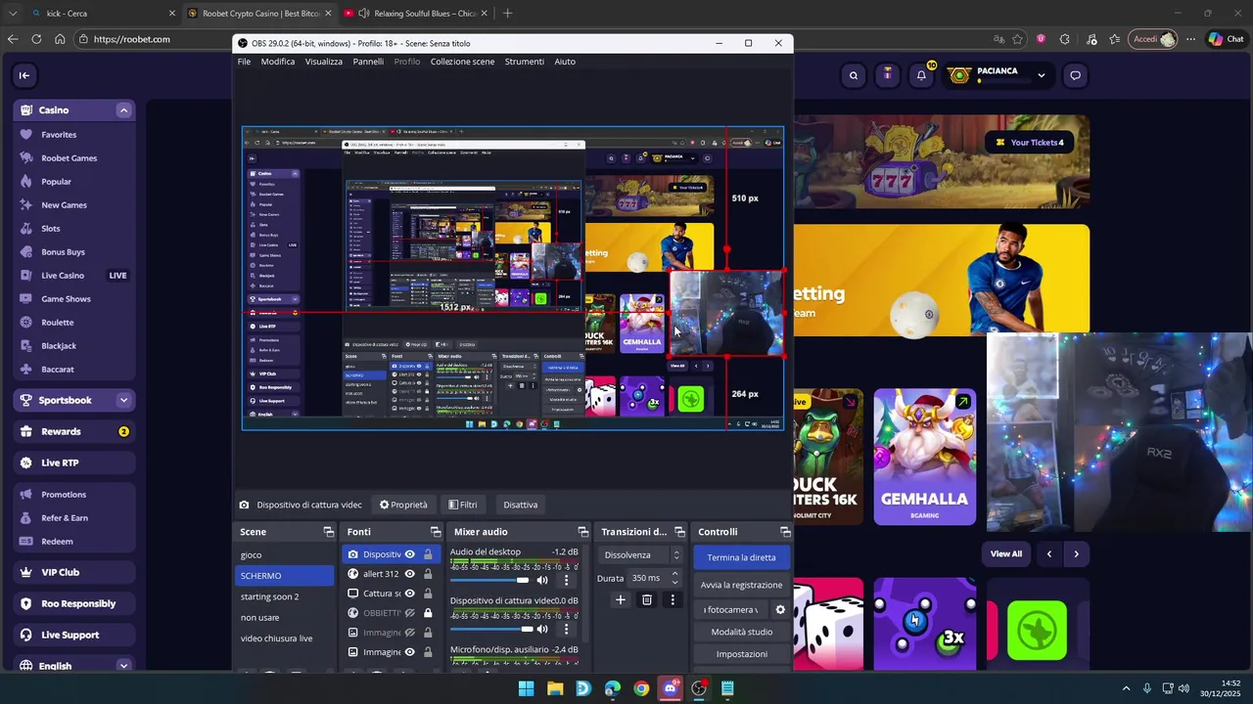
Task: Open Roobet notifications bell
Action: (x=921, y=75)
